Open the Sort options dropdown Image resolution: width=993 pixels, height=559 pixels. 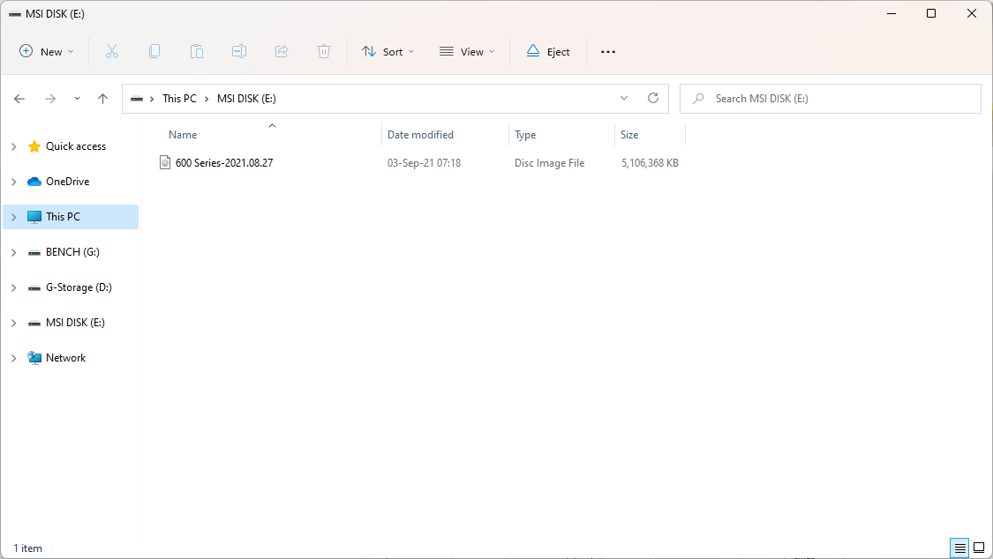click(388, 52)
